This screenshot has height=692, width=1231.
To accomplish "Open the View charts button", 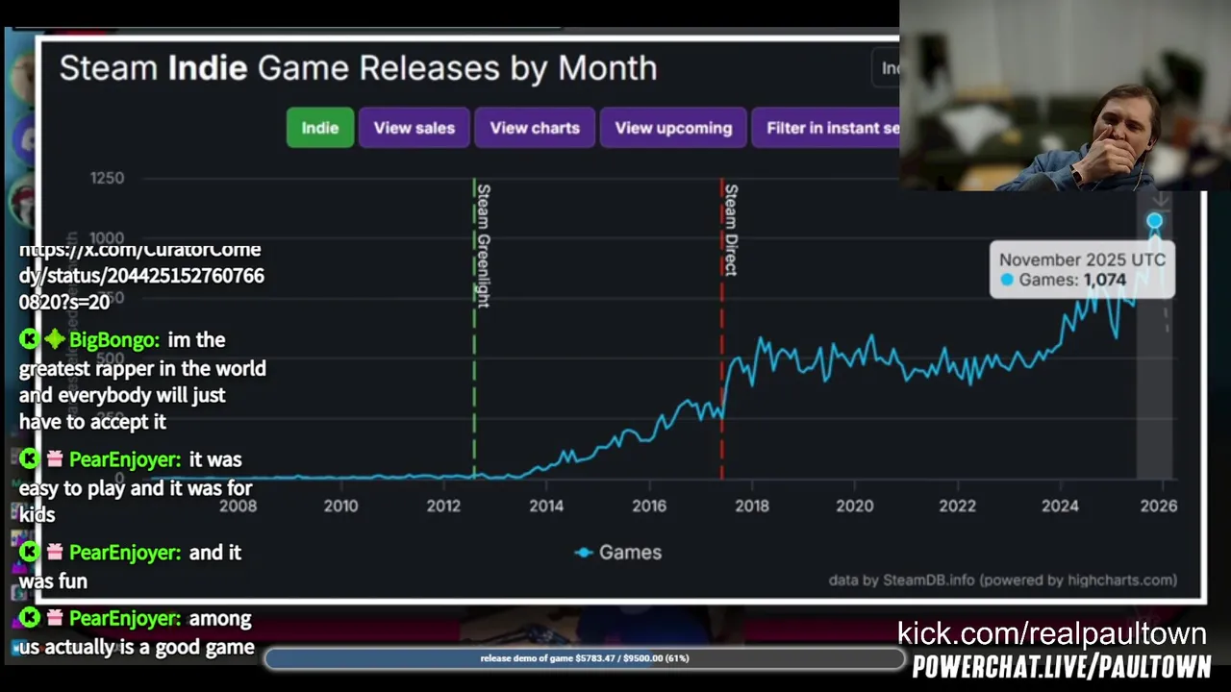I will pyautogui.click(x=535, y=128).
